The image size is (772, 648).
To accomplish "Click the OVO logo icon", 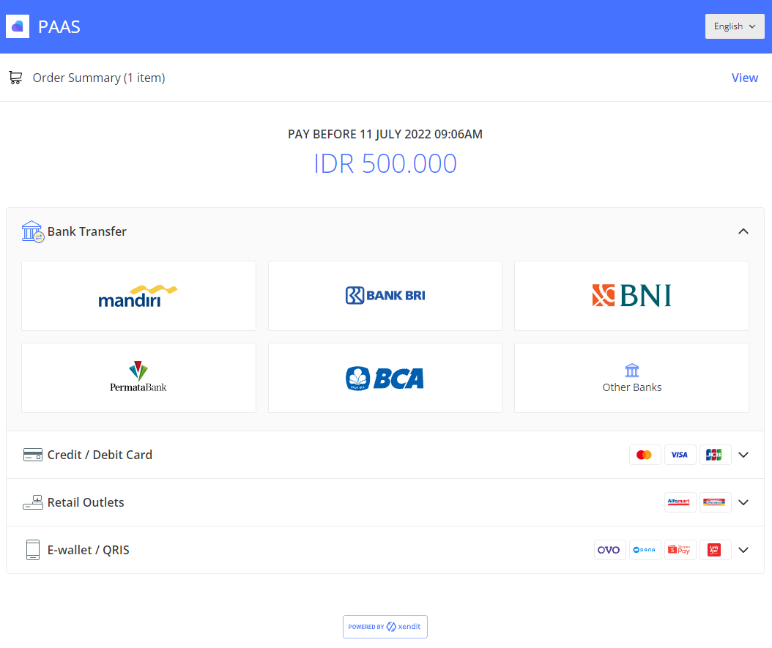I will pos(609,550).
